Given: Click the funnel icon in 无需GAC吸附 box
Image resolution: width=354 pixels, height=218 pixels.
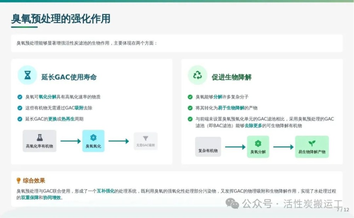Looking at the screenshot, I should 145,138.
